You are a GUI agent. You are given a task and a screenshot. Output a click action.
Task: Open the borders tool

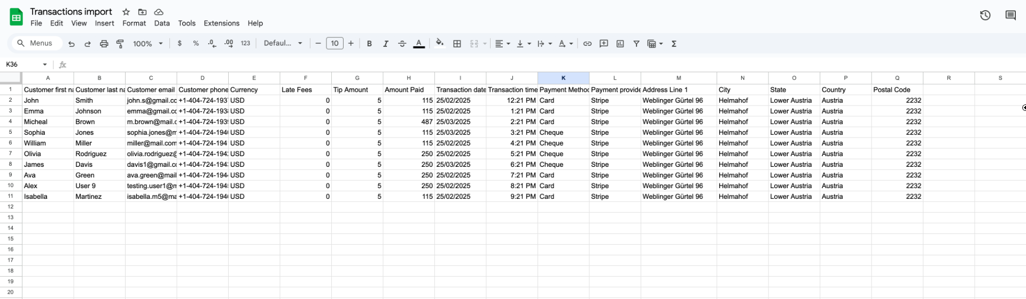[457, 44]
